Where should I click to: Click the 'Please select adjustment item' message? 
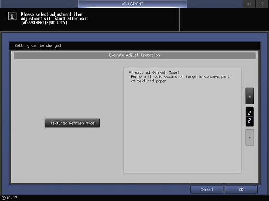click(x=52, y=15)
